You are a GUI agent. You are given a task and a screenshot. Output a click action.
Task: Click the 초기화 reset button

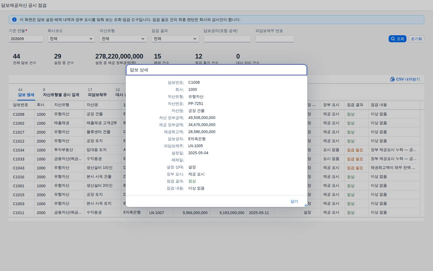click(x=416, y=39)
